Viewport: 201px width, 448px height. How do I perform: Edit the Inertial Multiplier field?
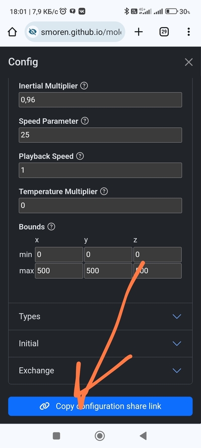click(100, 100)
